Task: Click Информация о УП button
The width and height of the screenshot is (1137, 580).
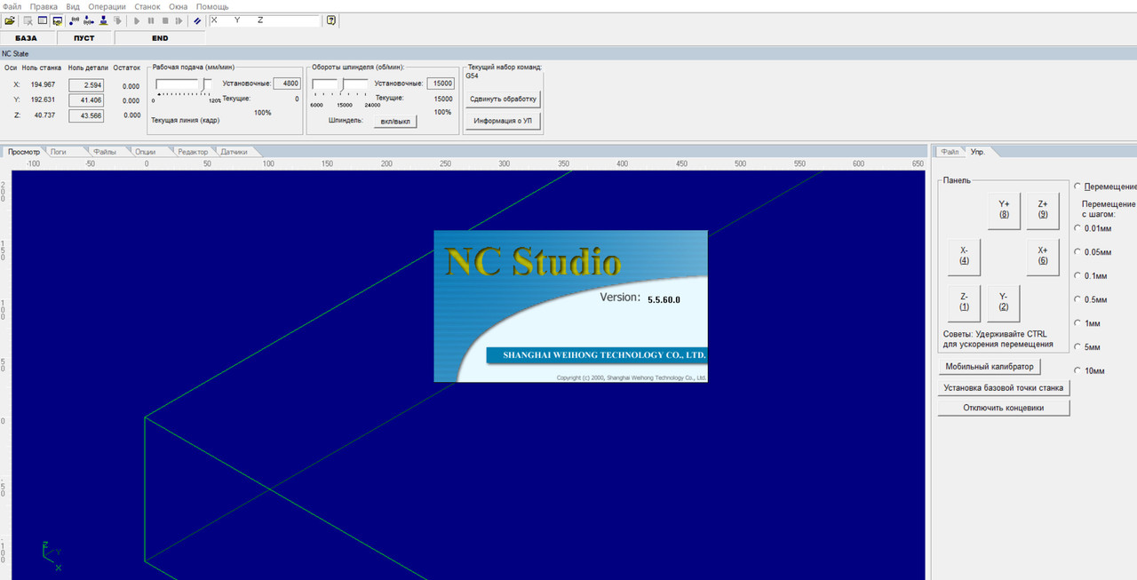Action: click(503, 121)
